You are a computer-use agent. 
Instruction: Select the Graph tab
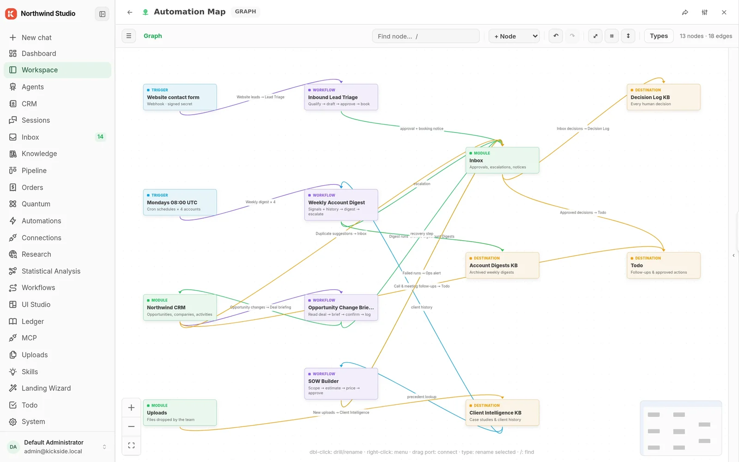[153, 36]
